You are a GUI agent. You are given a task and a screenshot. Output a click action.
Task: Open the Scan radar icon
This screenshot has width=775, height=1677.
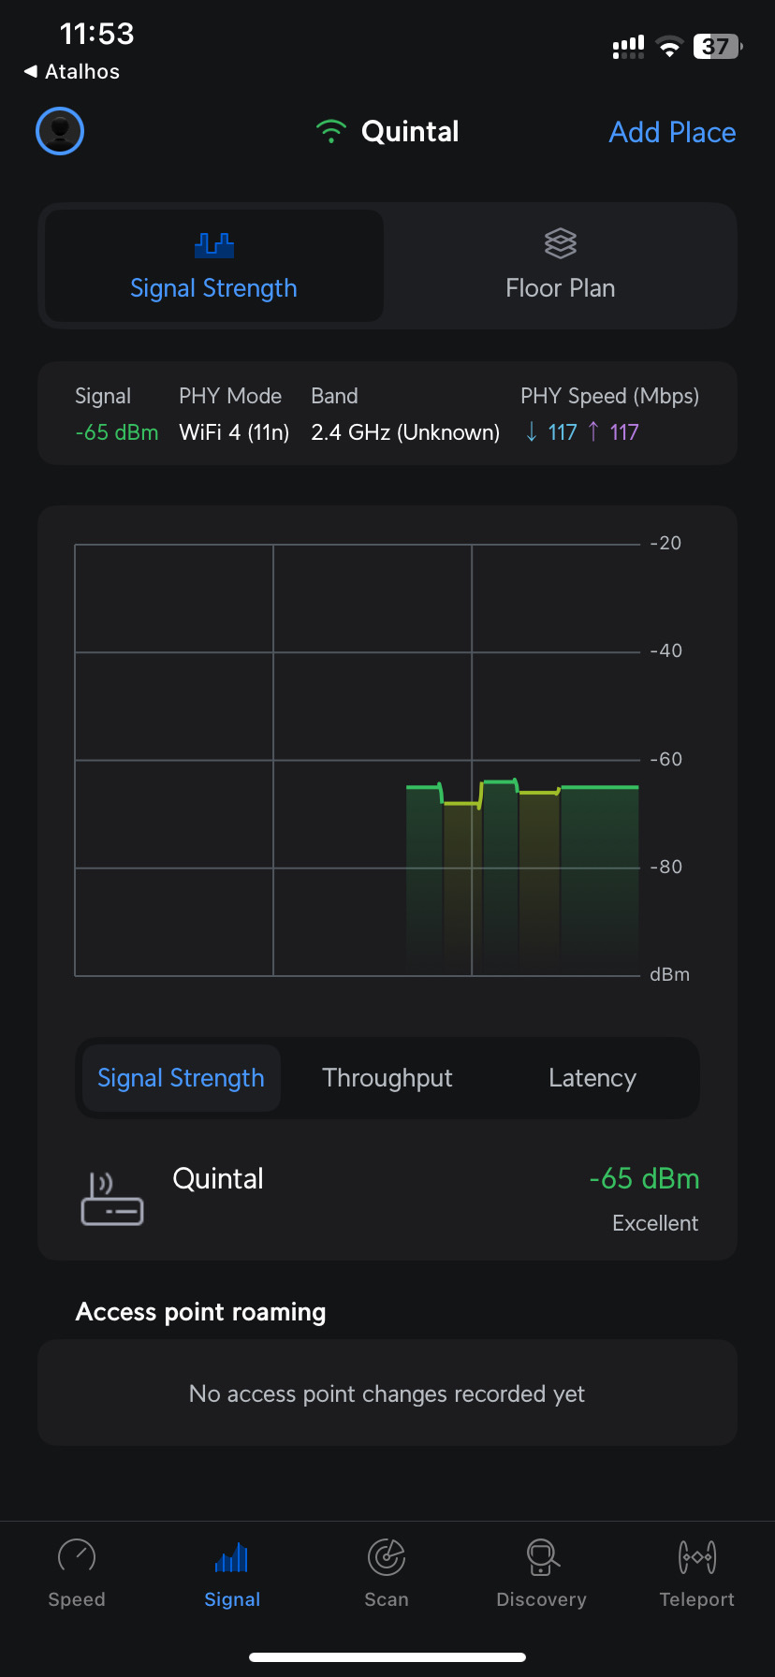coord(387,1557)
